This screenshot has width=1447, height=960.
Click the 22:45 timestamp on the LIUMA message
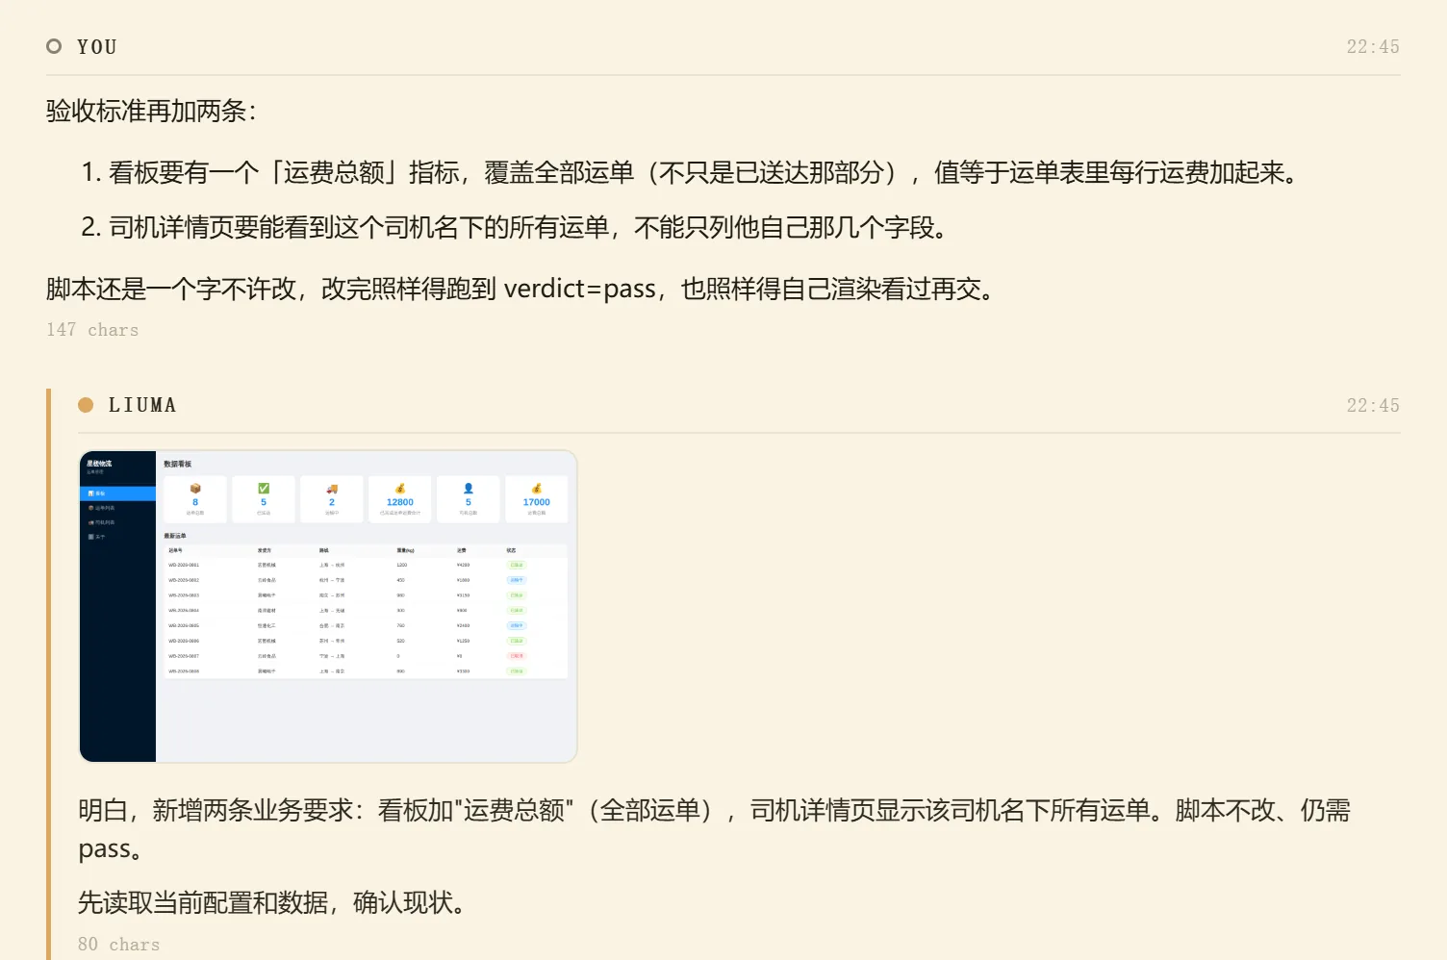click(1373, 406)
